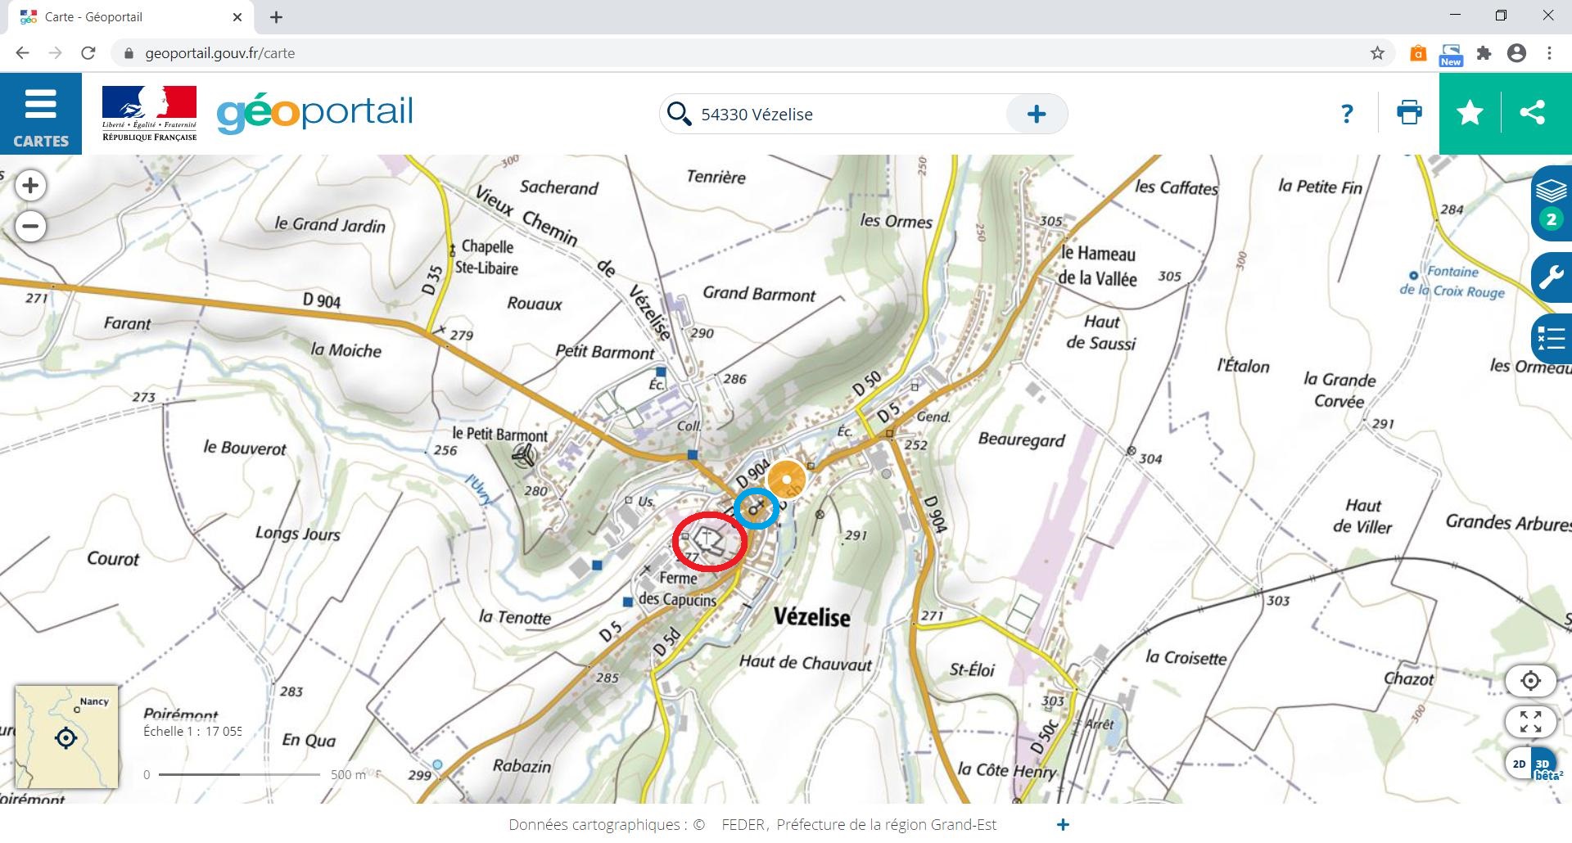The image size is (1572, 843).
Task: Click the la Grande Corvée label
Action: click(1340, 390)
